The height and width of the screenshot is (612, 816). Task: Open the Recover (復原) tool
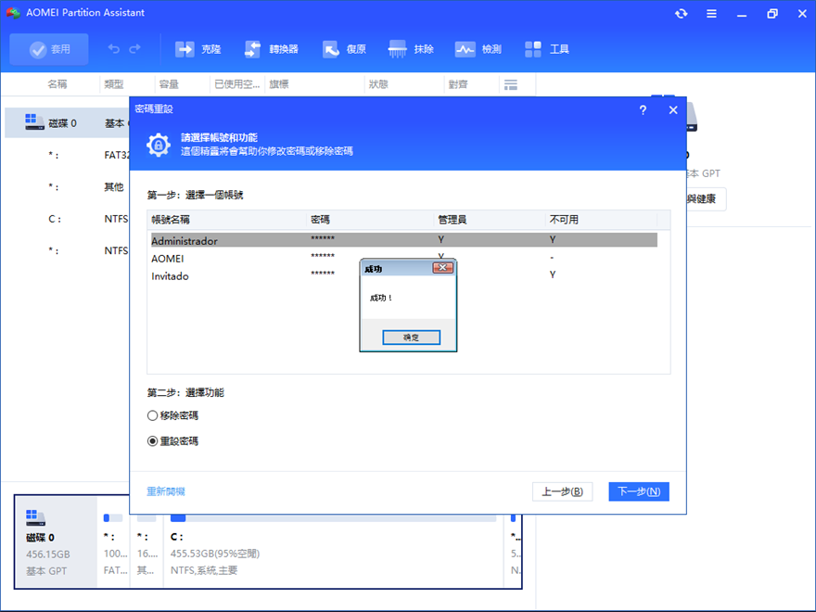pos(344,49)
